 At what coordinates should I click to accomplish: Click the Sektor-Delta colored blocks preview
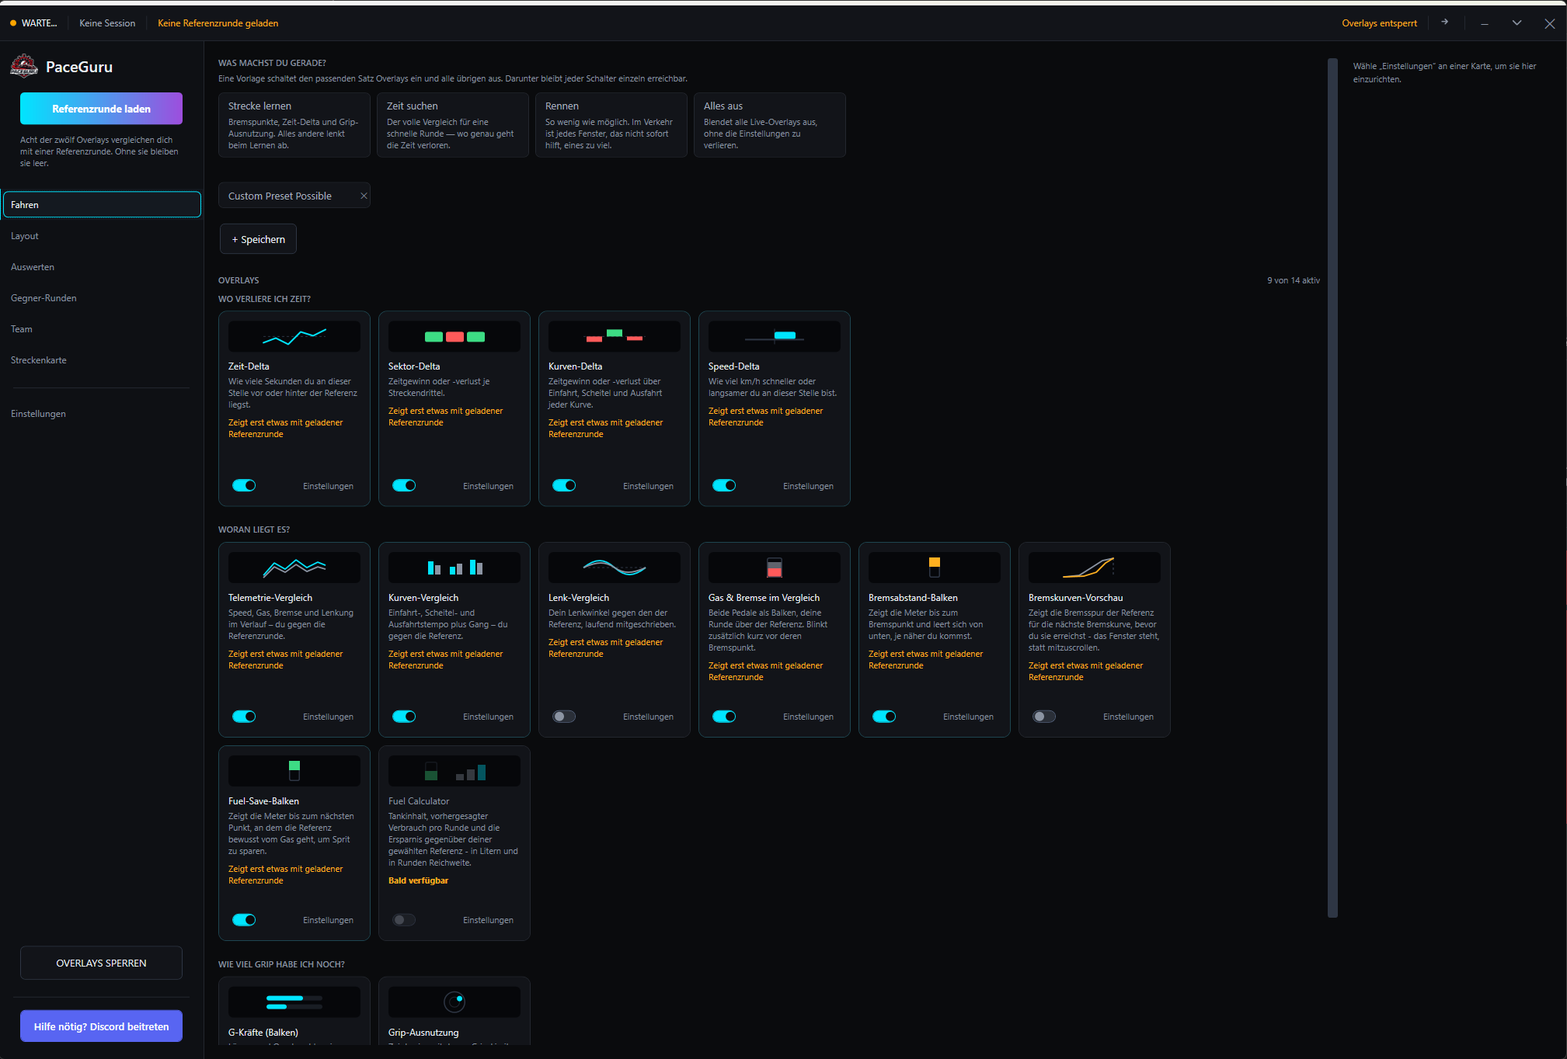(454, 336)
